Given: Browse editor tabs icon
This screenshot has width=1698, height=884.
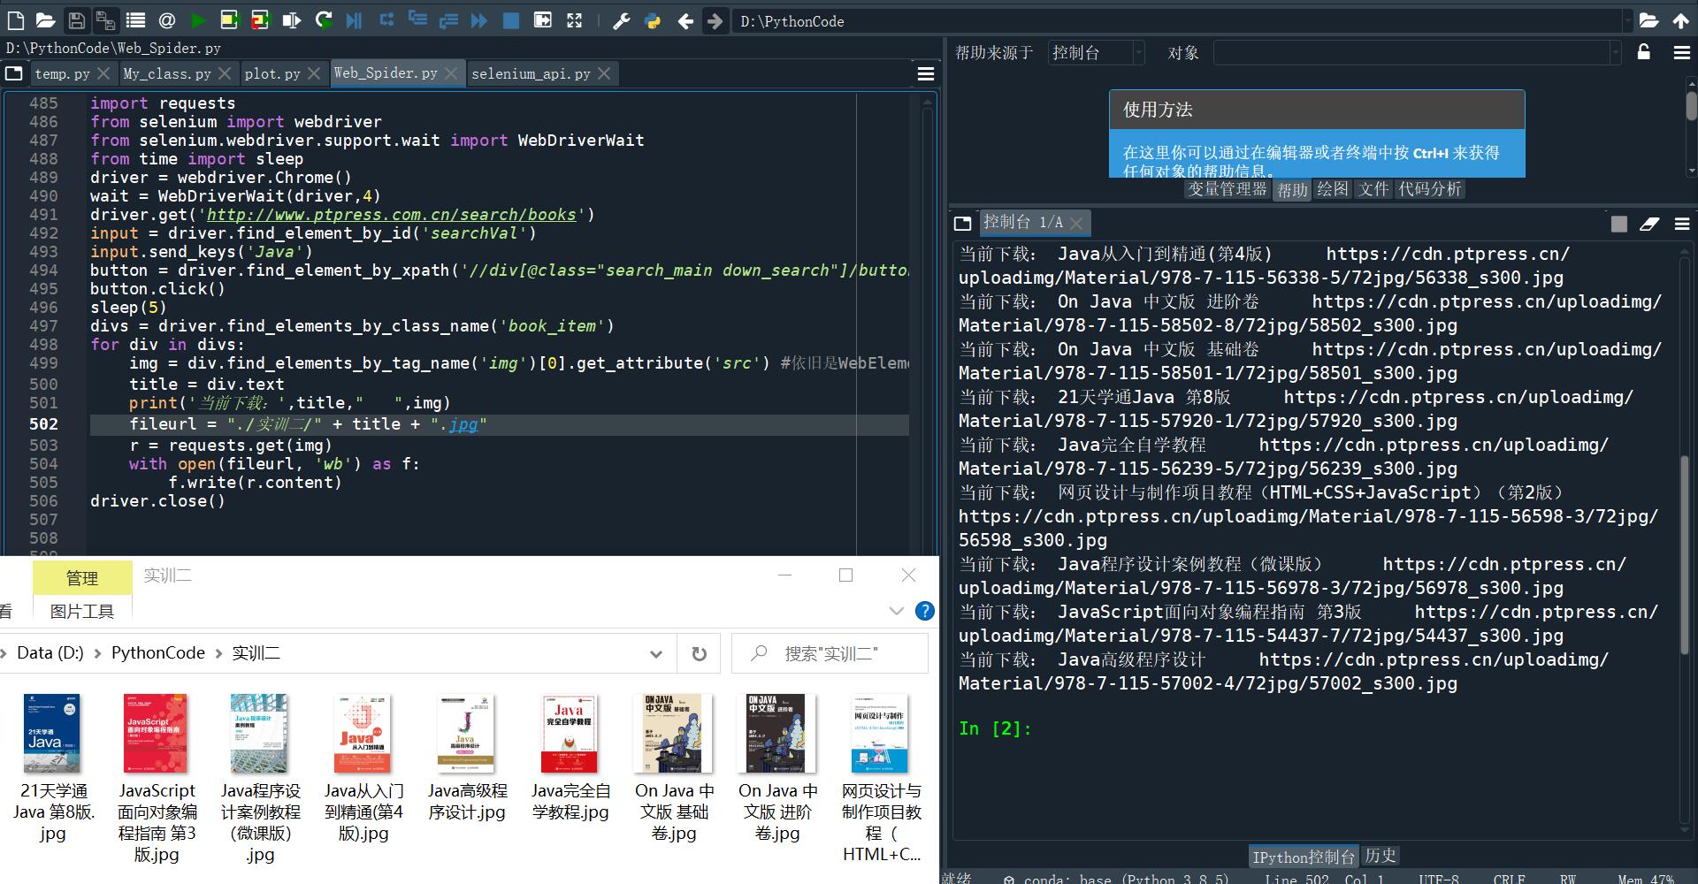Looking at the screenshot, I should pos(13,73).
